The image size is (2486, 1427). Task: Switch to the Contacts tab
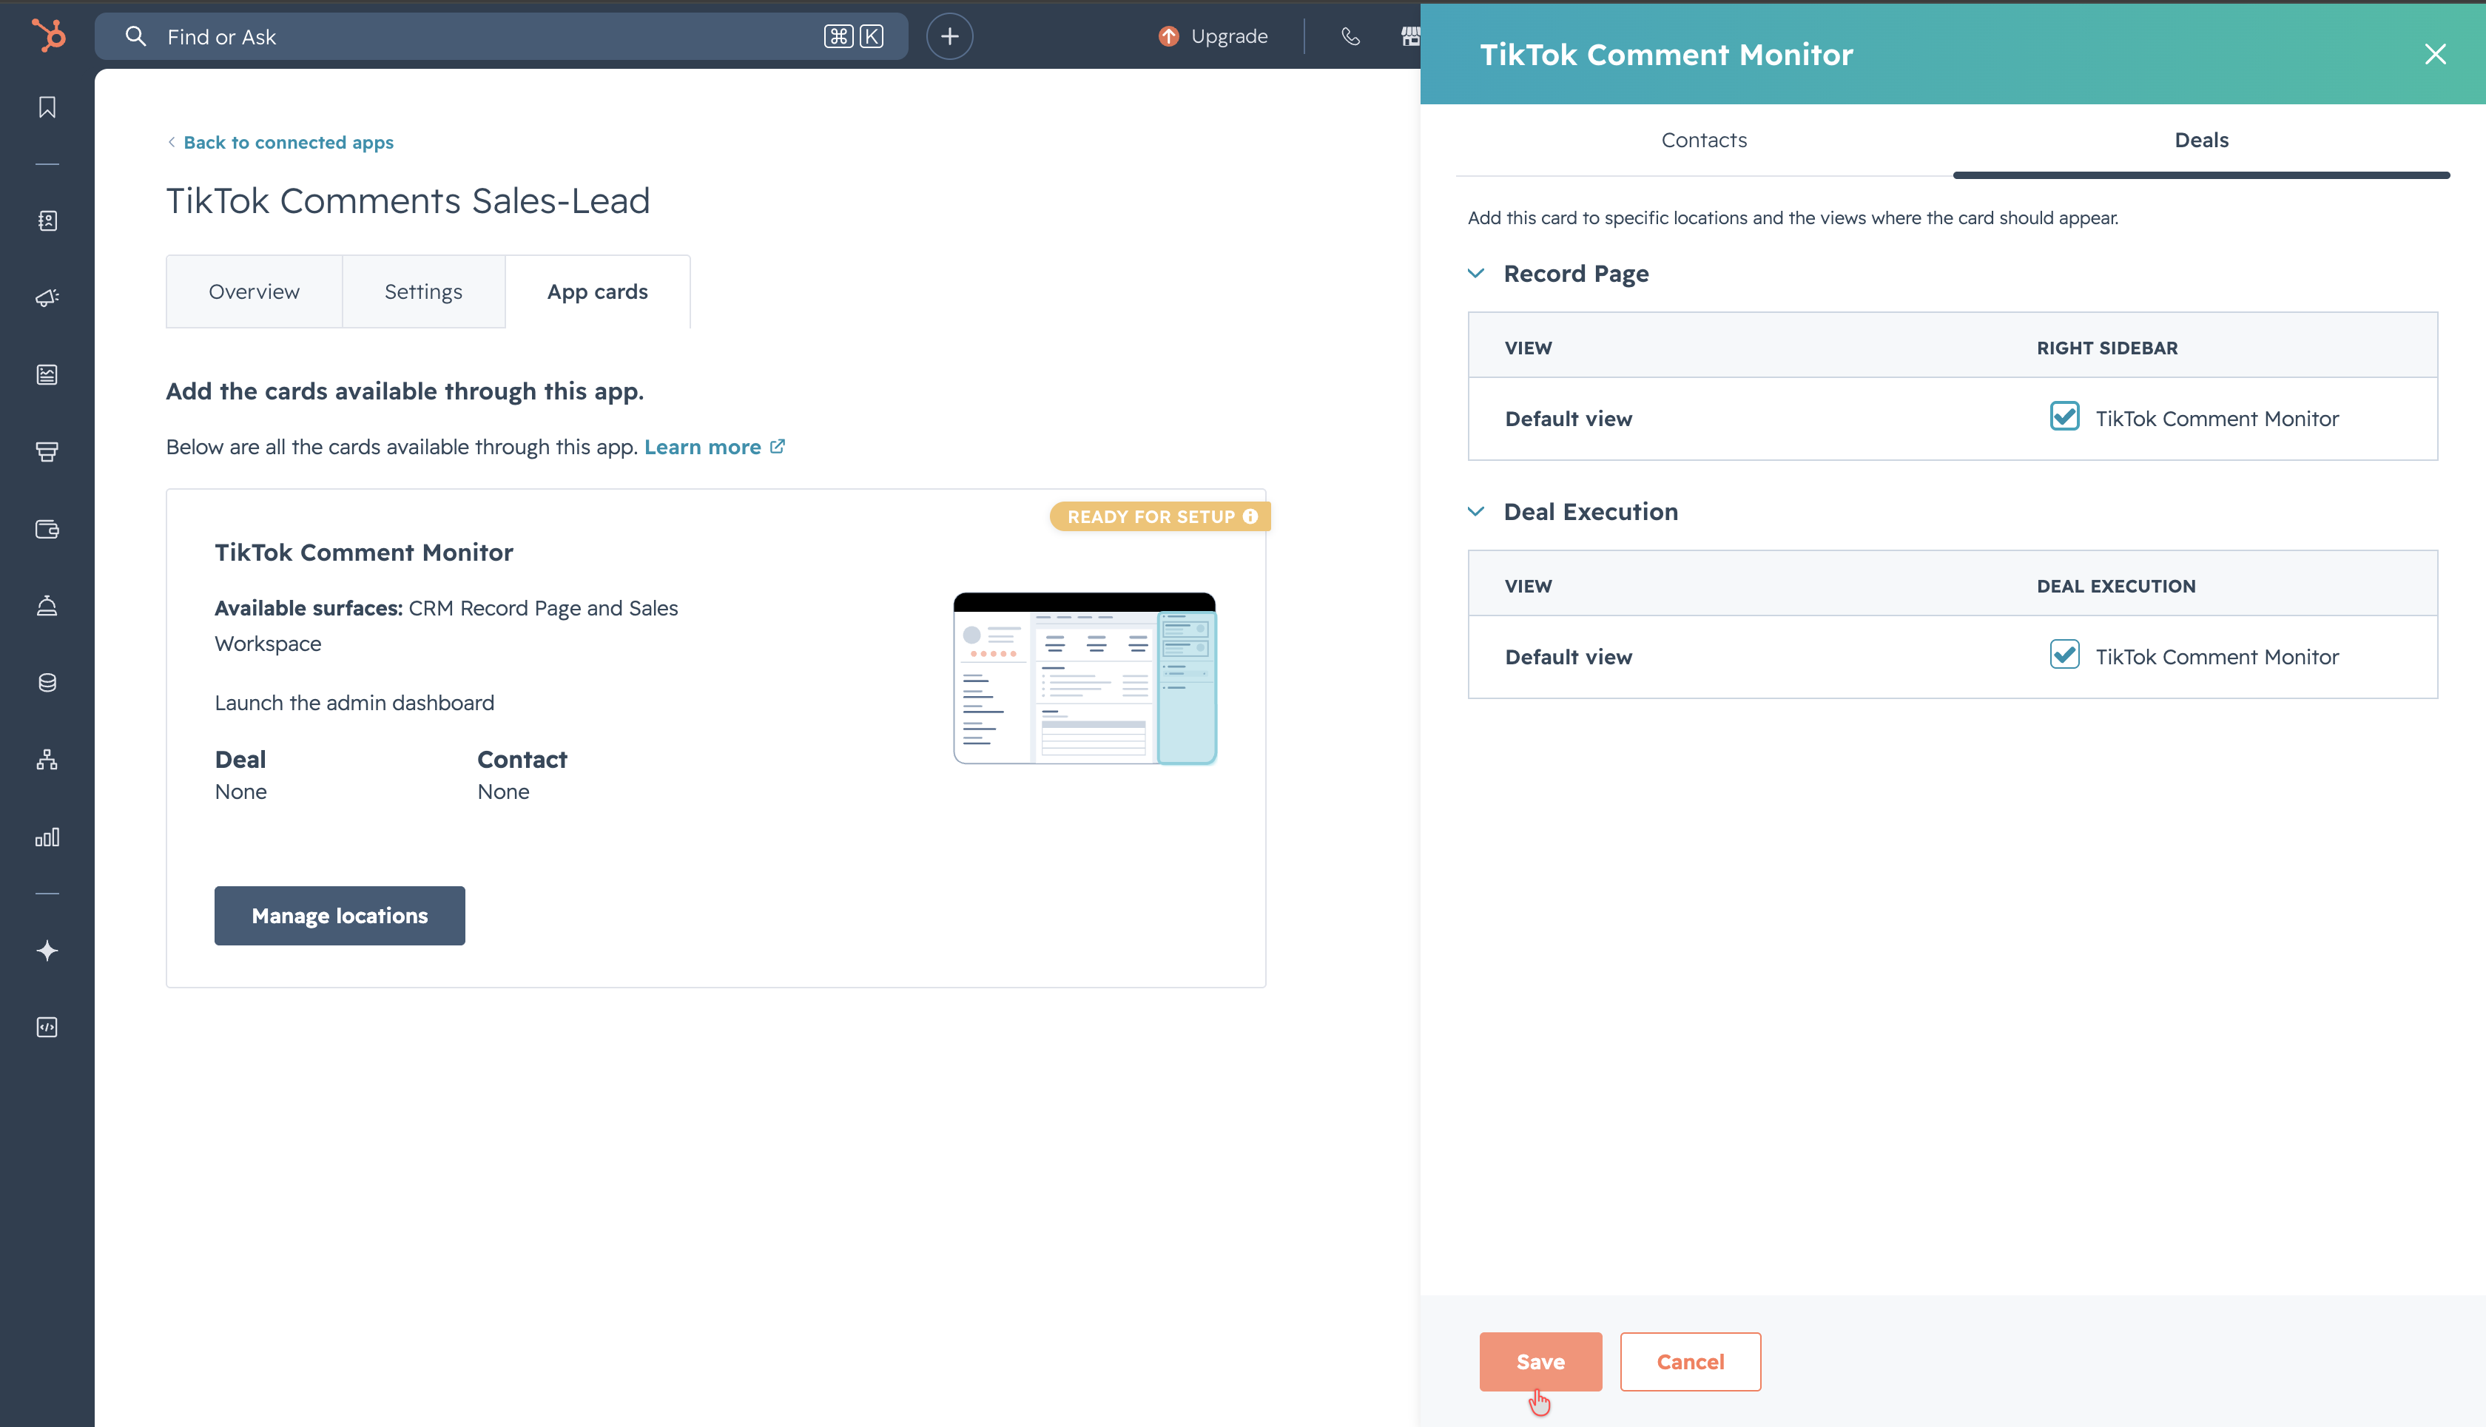(x=1704, y=140)
